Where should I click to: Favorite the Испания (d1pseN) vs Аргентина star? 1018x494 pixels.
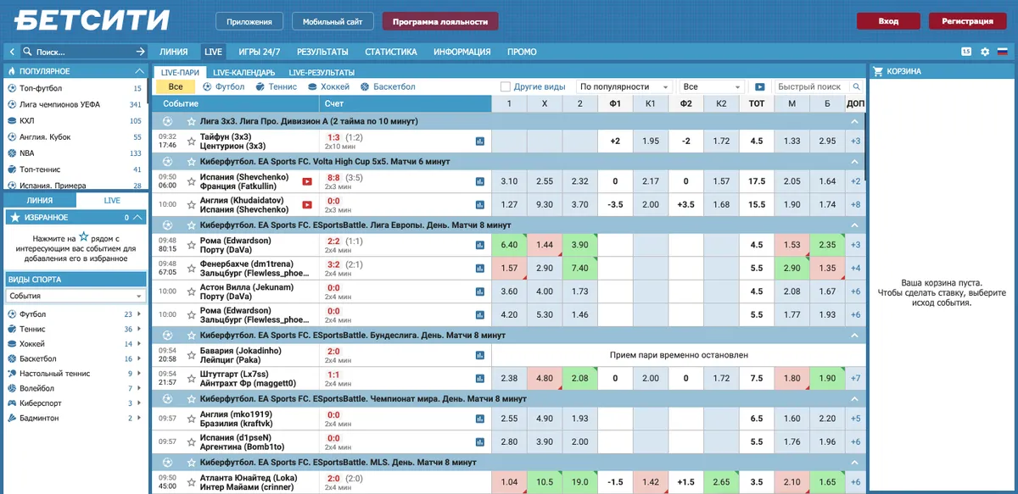pos(191,441)
